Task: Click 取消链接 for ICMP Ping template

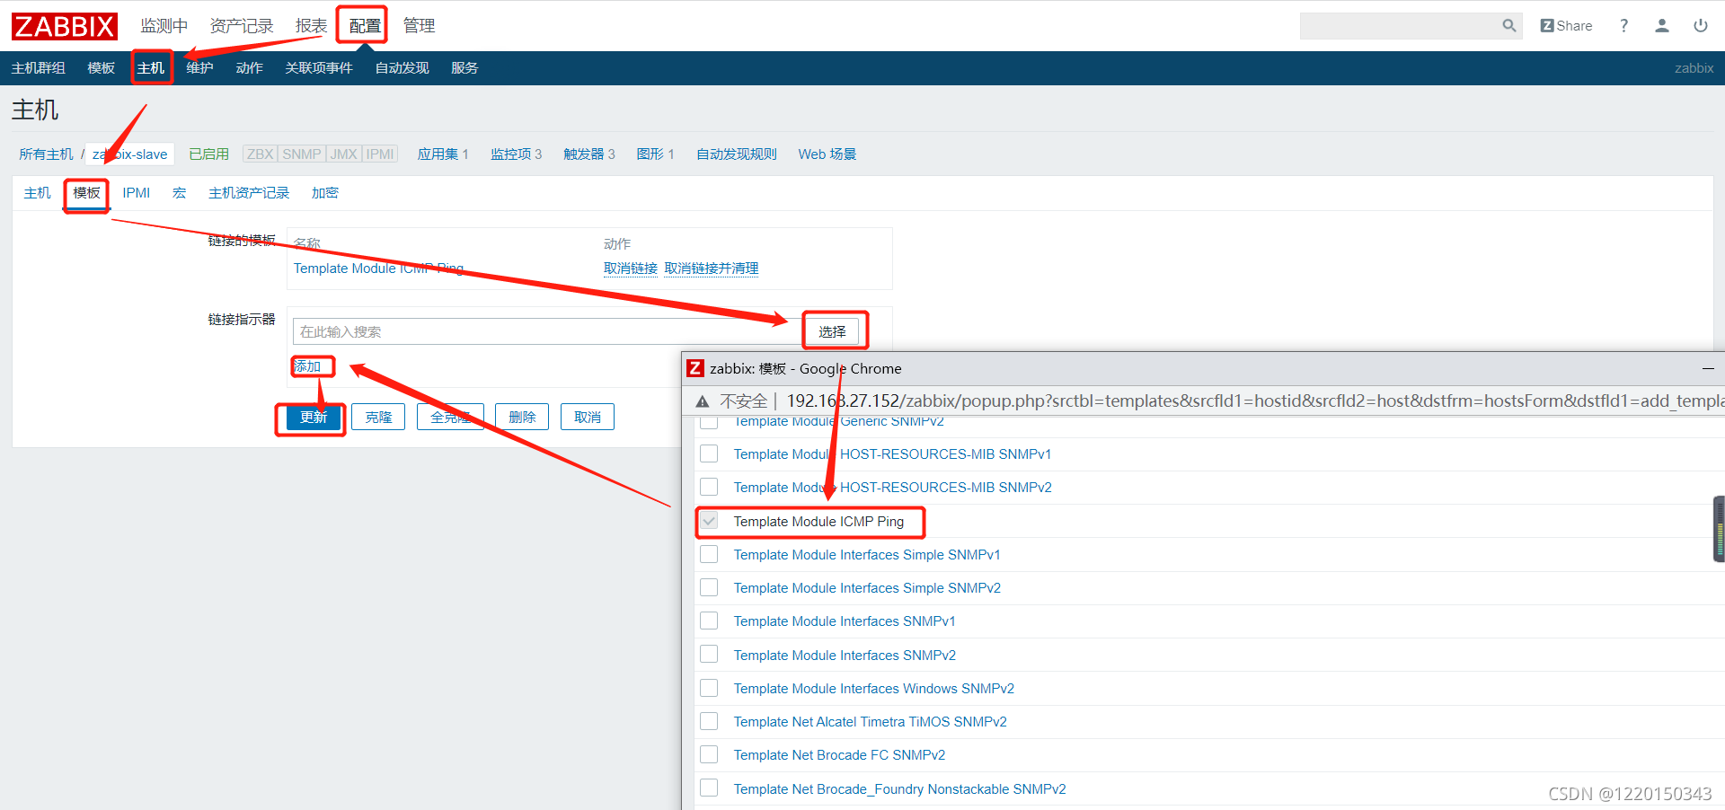Action: click(631, 269)
